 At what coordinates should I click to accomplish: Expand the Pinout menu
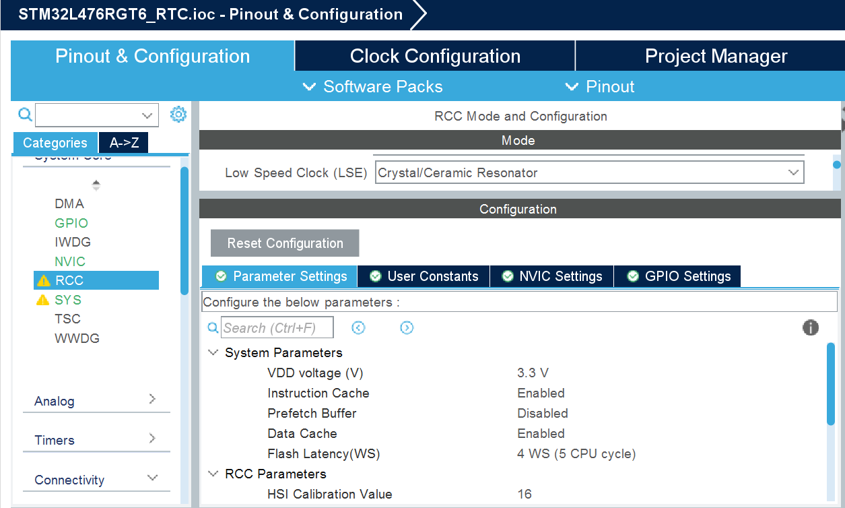pyautogui.click(x=600, y=86)
